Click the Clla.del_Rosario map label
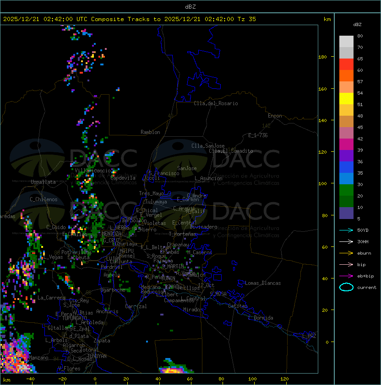The image size is (381, 385). click(x=216, y=103)
